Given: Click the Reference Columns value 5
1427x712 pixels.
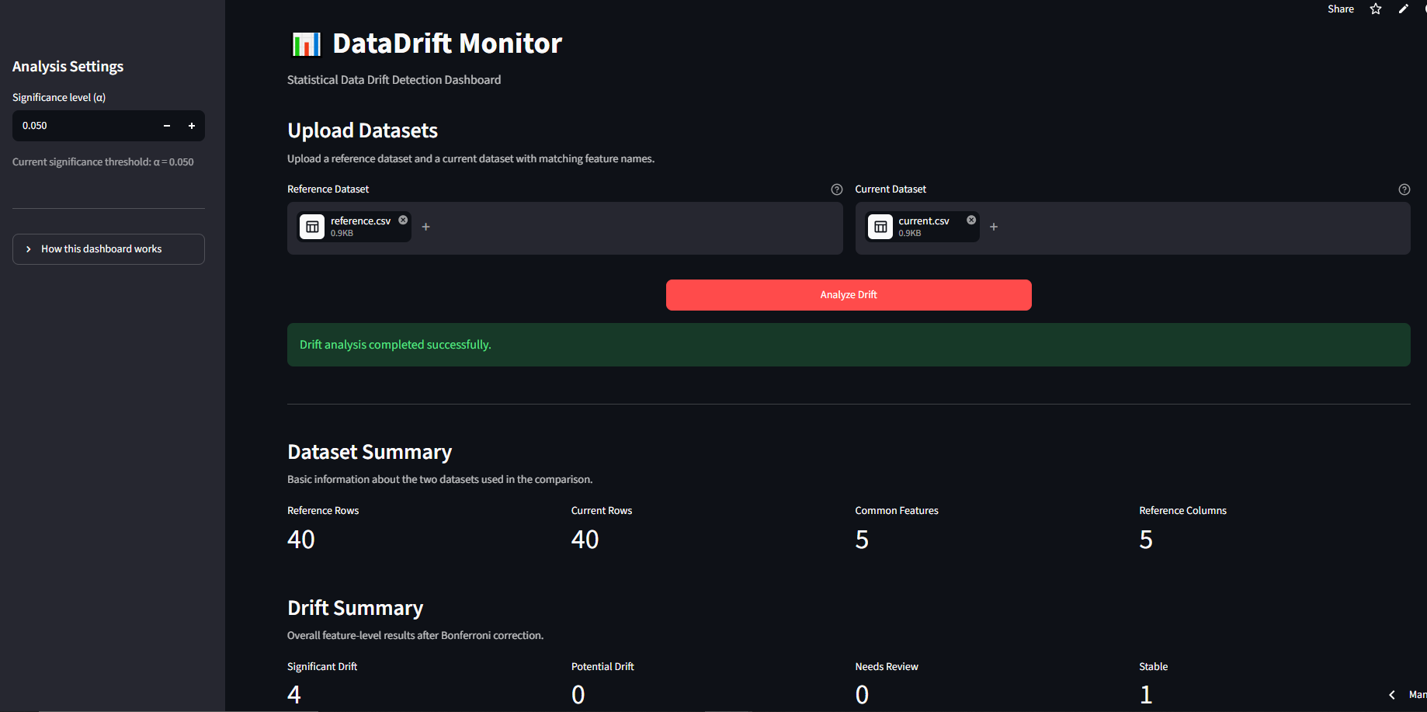Looking at the screenshot, I should pos(1146,540).
